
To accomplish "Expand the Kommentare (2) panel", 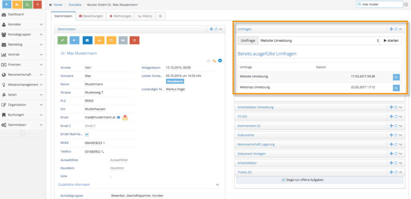I will pyautogui.click(x=401, y=126).
